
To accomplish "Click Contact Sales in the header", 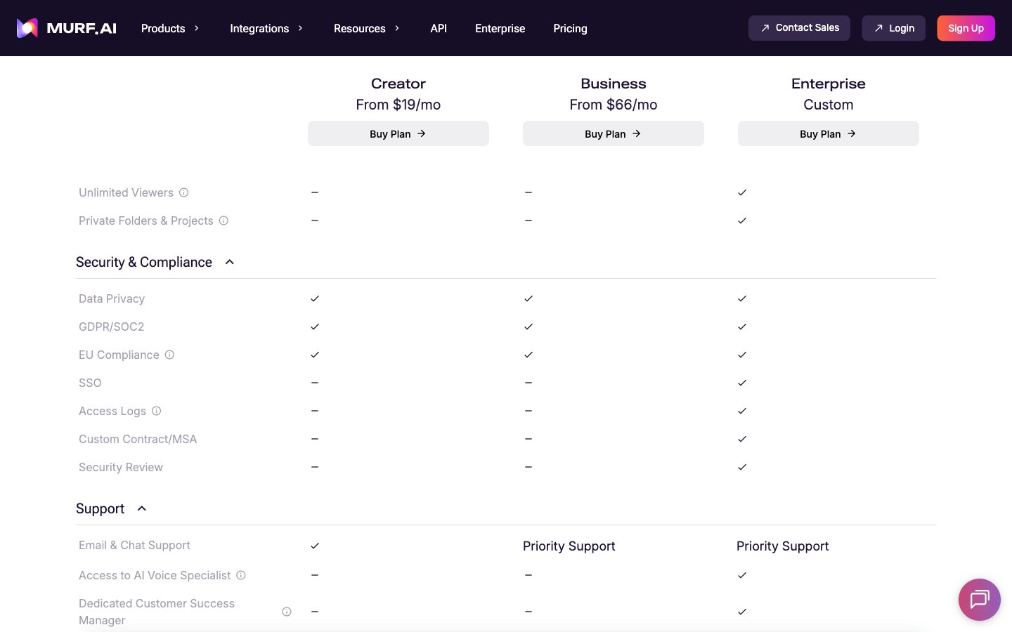I will [x=799, y=28].
